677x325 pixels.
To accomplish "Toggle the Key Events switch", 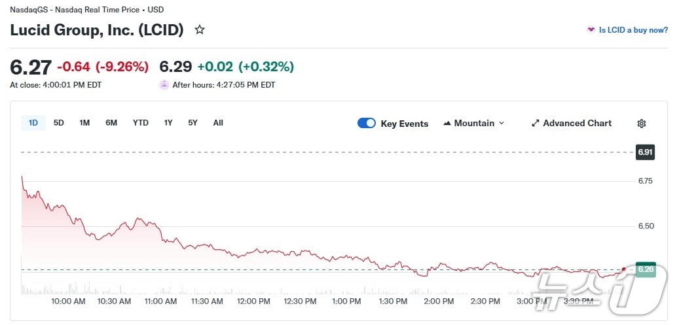I will [x=367, y=124].
